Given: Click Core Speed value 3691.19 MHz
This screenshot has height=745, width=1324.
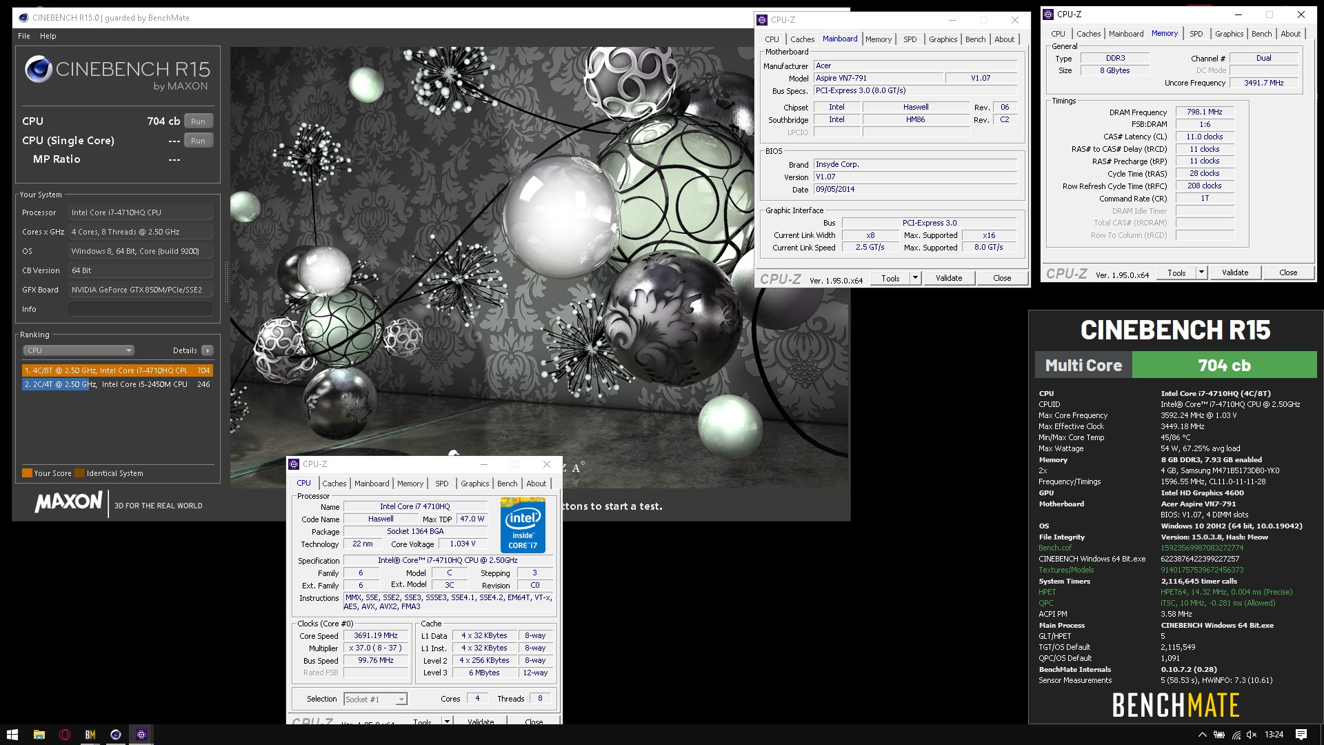Looking at the screenshot, I should (x=376, y=635).
